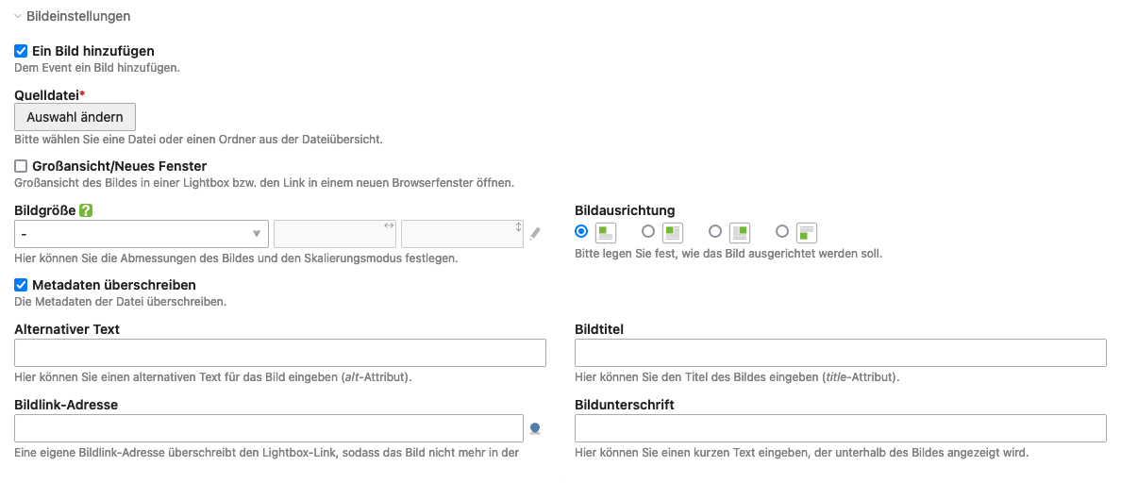The width and height of the screenshot is (1121, 483).
Task: Select the third Bildausrichtung radio button
Action: 715,231
